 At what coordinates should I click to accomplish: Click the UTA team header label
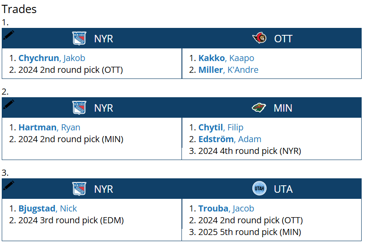[283, 189]
